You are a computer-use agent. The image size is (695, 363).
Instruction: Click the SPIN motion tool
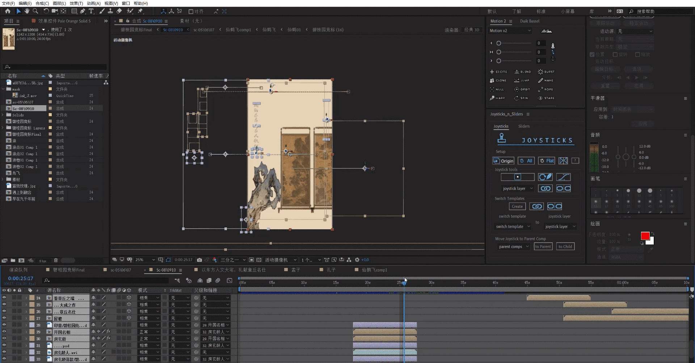pyautogui.click(x=522, y=98)
